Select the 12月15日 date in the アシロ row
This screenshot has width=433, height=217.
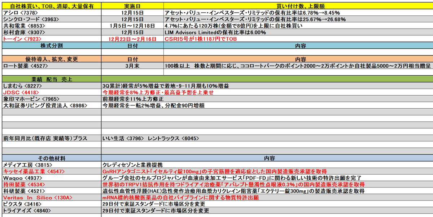pyautogui.click(x=132, y=13)
